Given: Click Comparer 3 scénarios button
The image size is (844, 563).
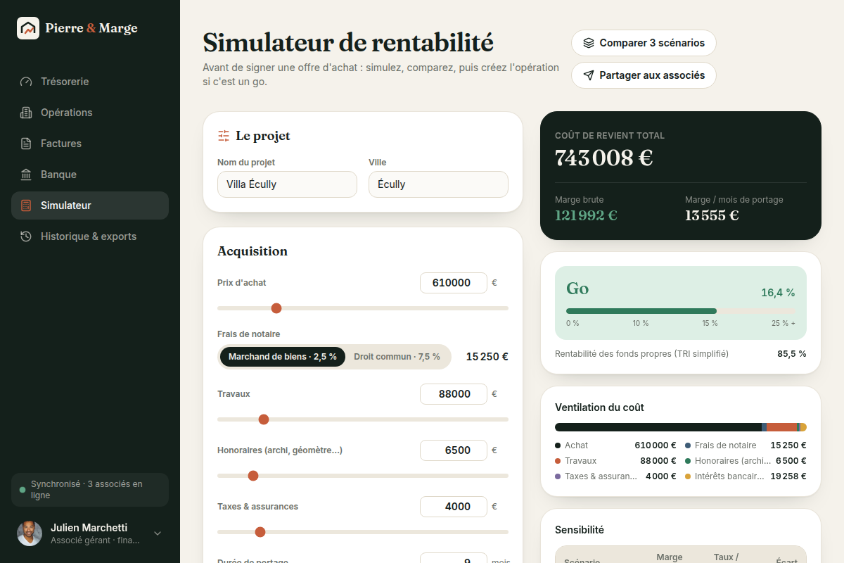Looking at the screenshot, I should coord(644,43).
